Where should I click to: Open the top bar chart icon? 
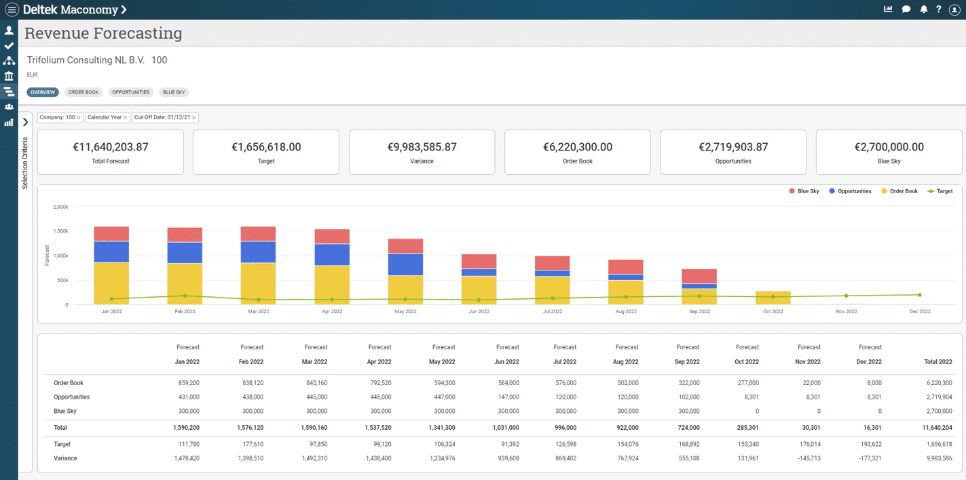point(888,9)
